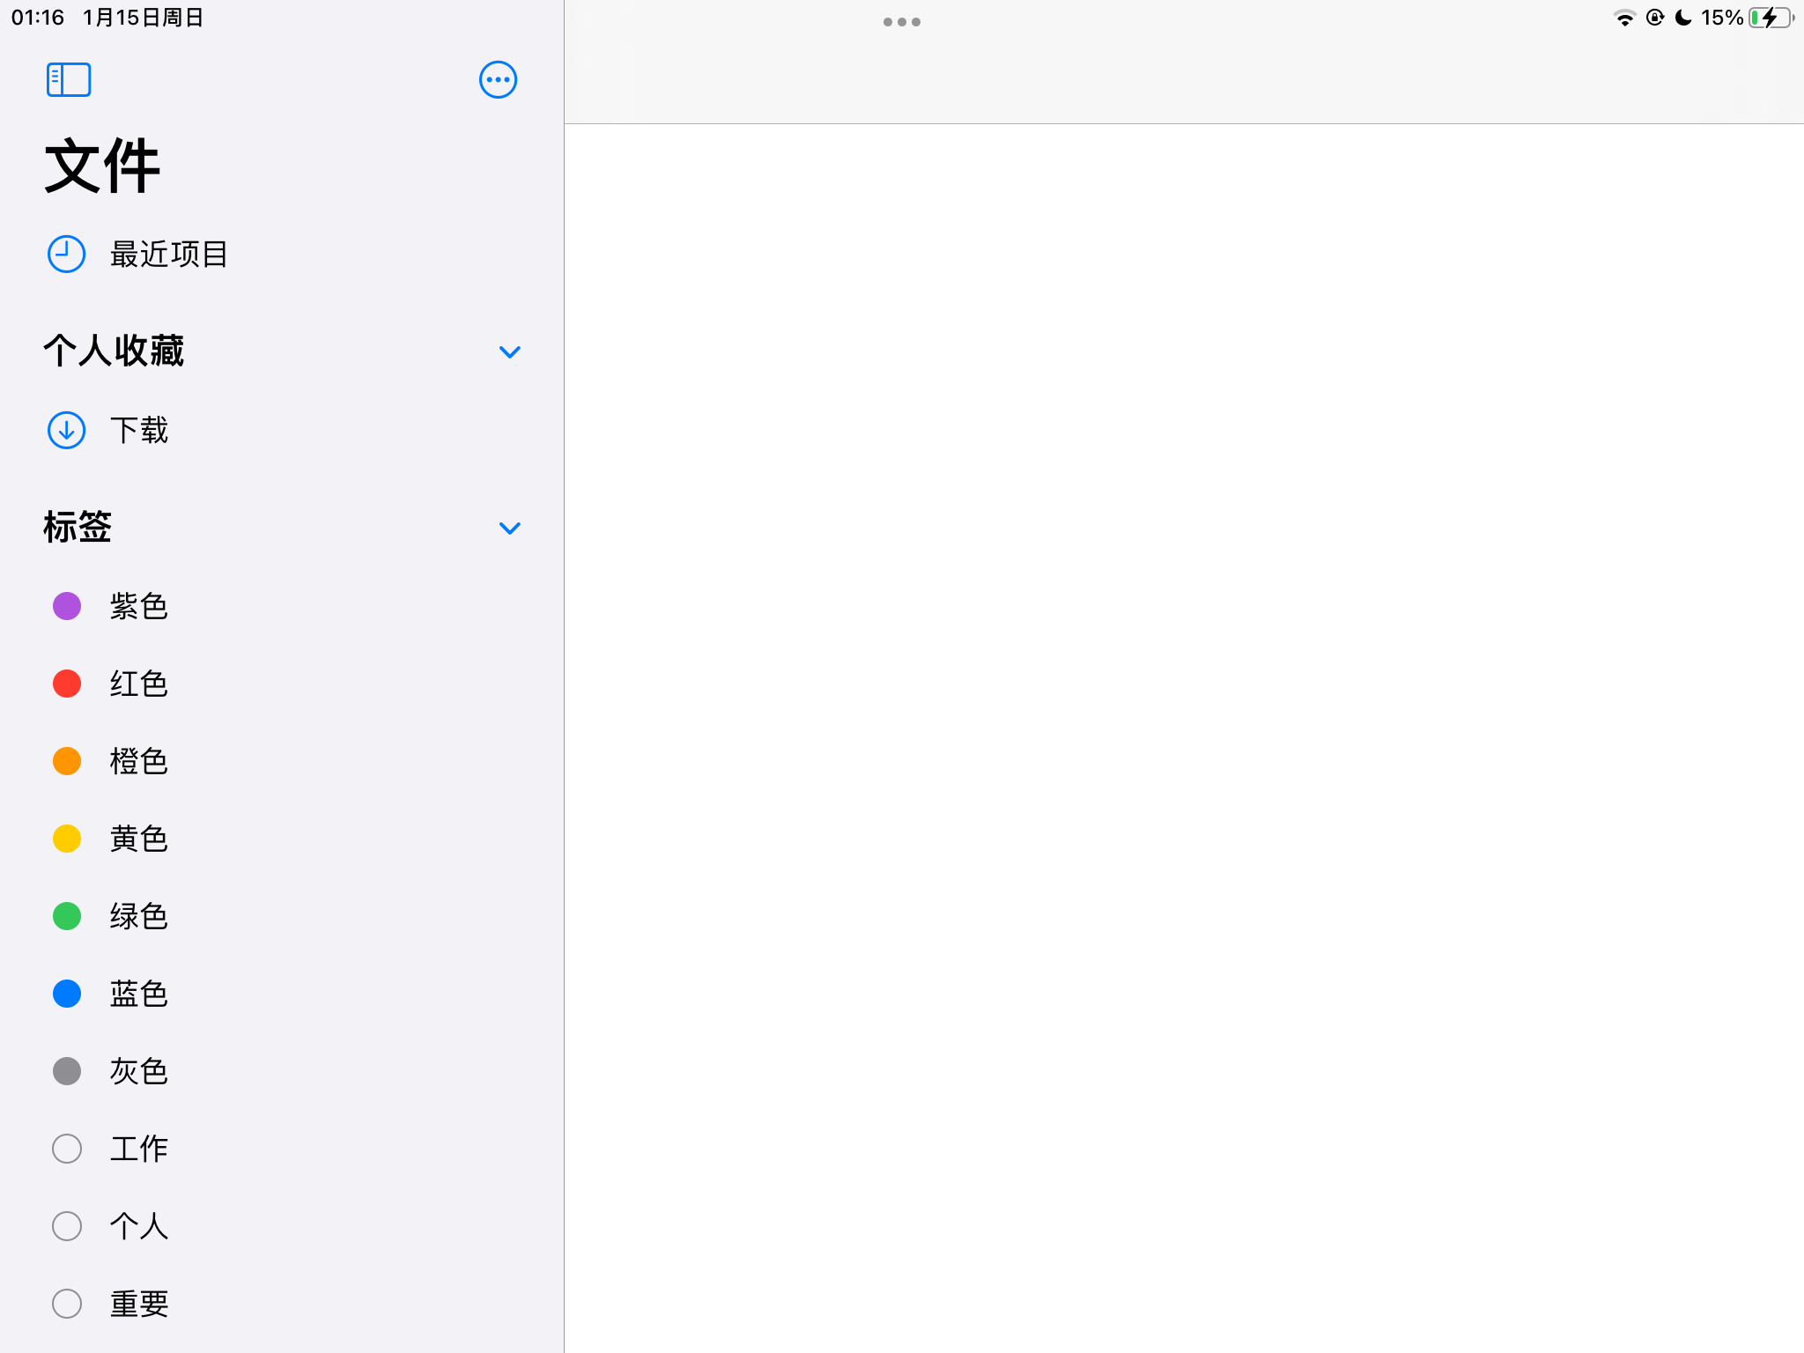Tap the three-dot multitasking indicator
This screenshot has width=1804, height=1353.
pos(901,22)
